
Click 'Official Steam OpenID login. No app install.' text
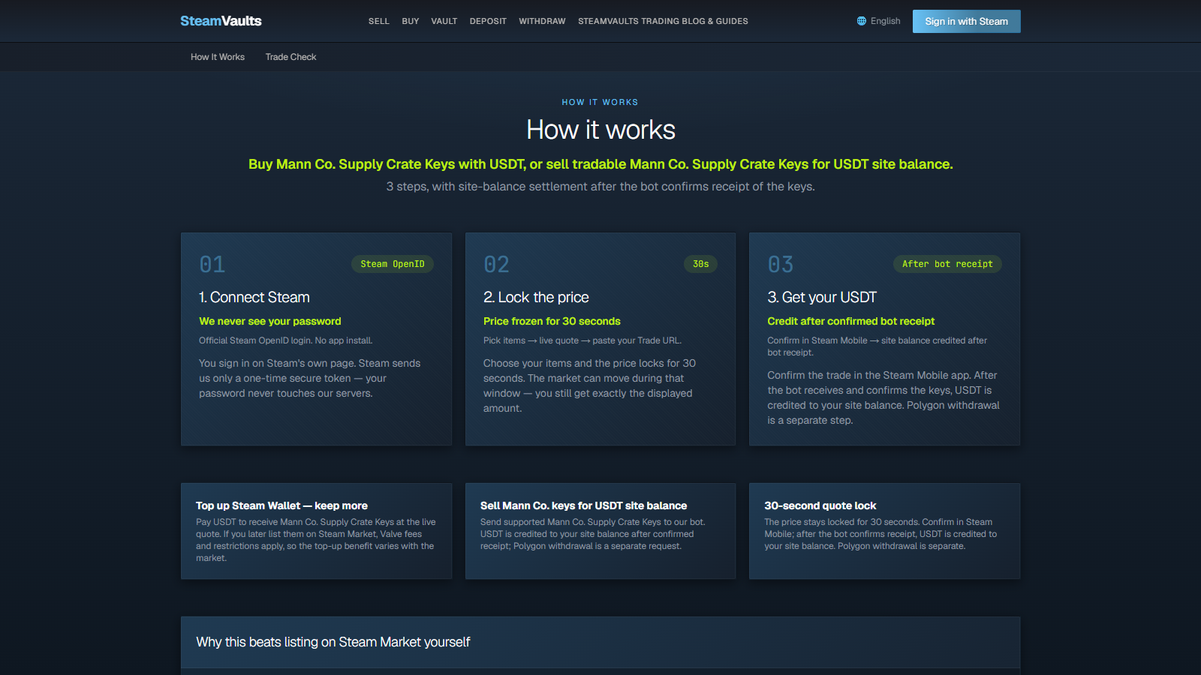(286, 340)
